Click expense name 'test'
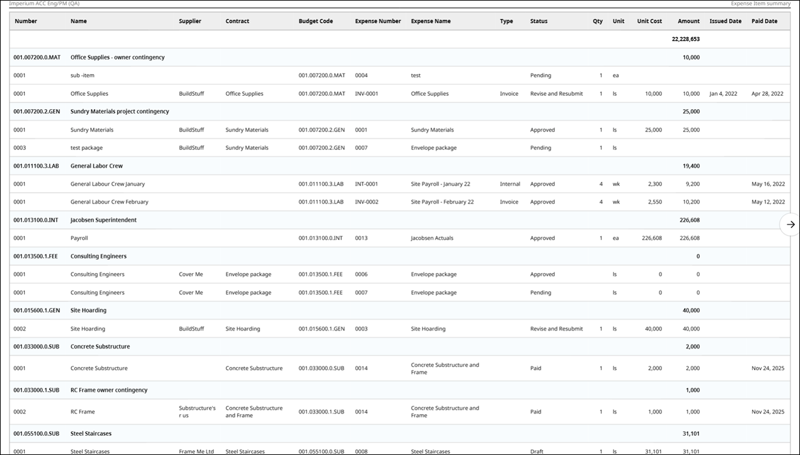800x455 pixels. click(416, 75)
